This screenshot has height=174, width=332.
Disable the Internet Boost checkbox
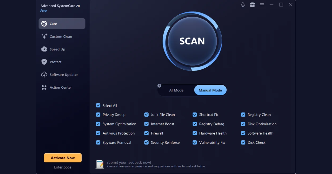(x=146, y=124)
